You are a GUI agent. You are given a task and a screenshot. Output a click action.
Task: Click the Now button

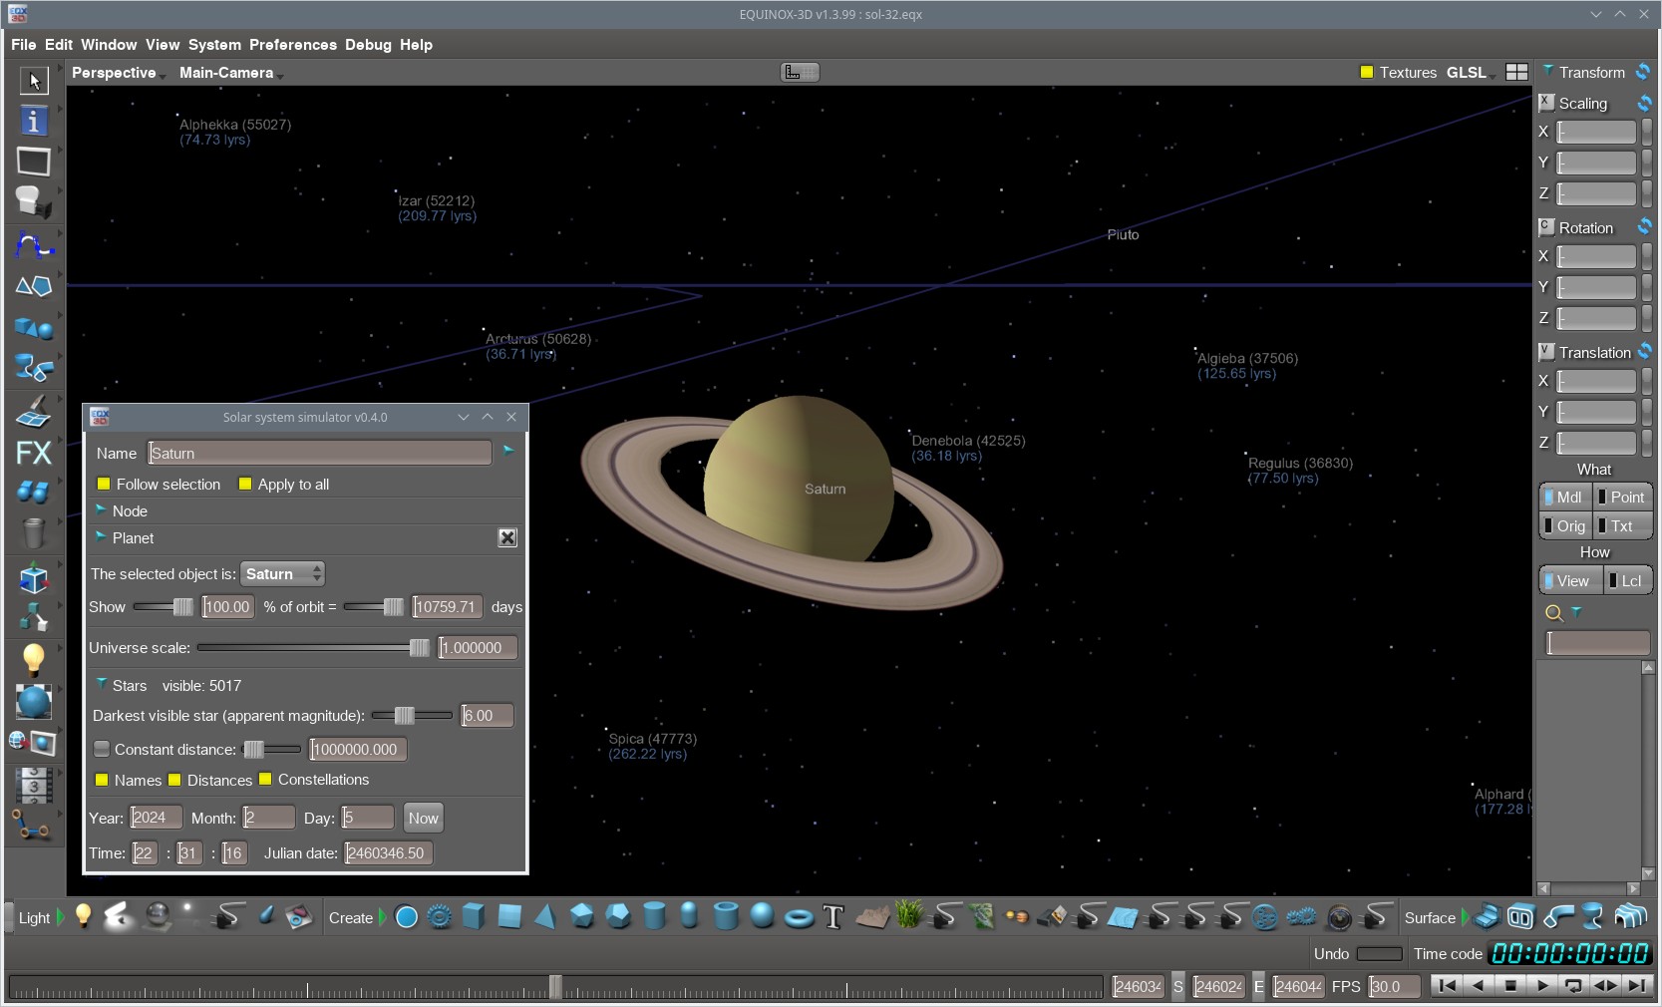tap(423, 819)
